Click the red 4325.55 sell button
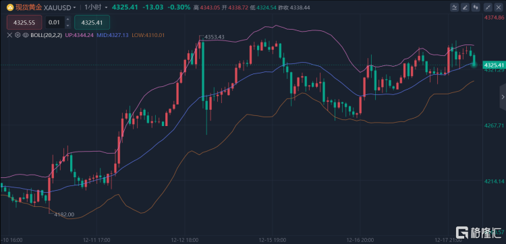This screenshot has height=244, width=506. click(24, 22)
